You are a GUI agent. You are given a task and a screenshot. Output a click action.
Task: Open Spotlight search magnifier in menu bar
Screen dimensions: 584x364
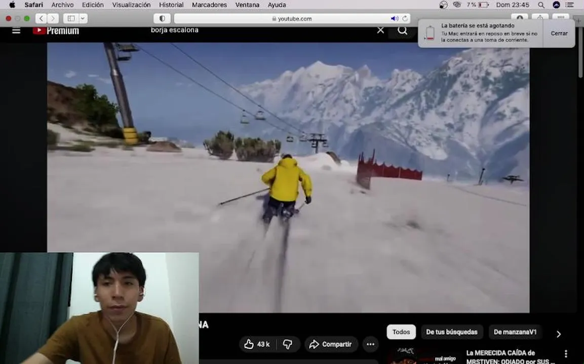point(541,5)
